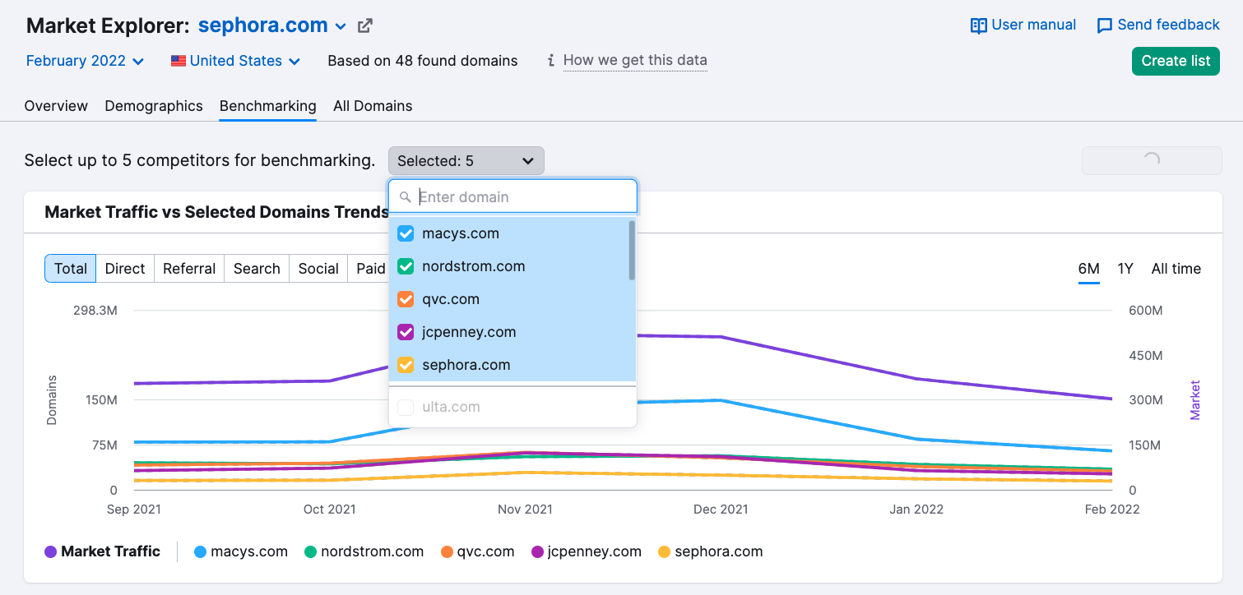
Task: Click the Send feedback speech bubble icon
Action: pos(1105,25)
